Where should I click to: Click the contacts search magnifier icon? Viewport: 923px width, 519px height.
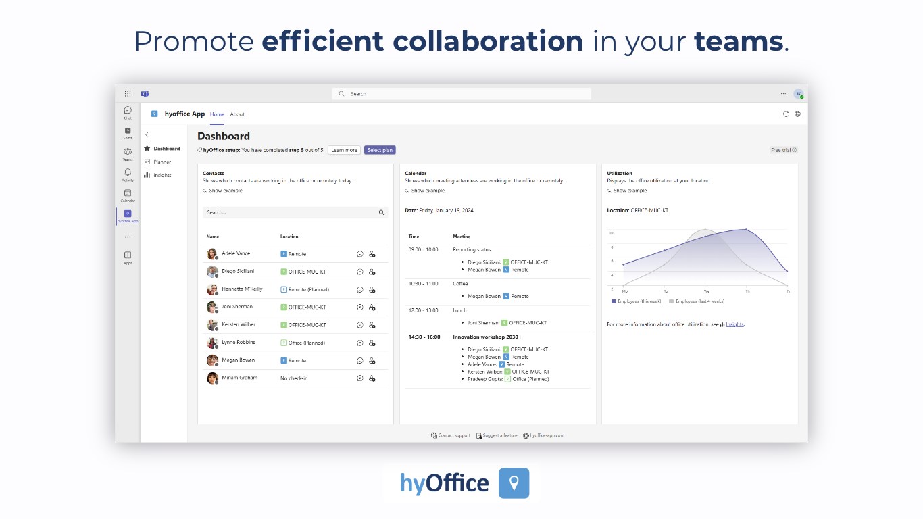(x=382, y=212)
